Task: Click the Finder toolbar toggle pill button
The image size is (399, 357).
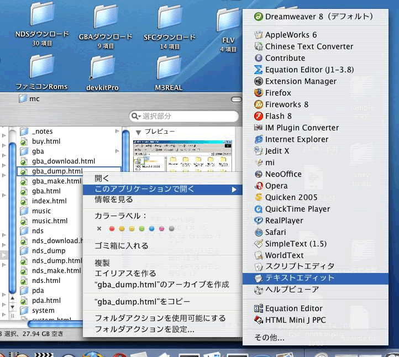Action: pos(237,99)
